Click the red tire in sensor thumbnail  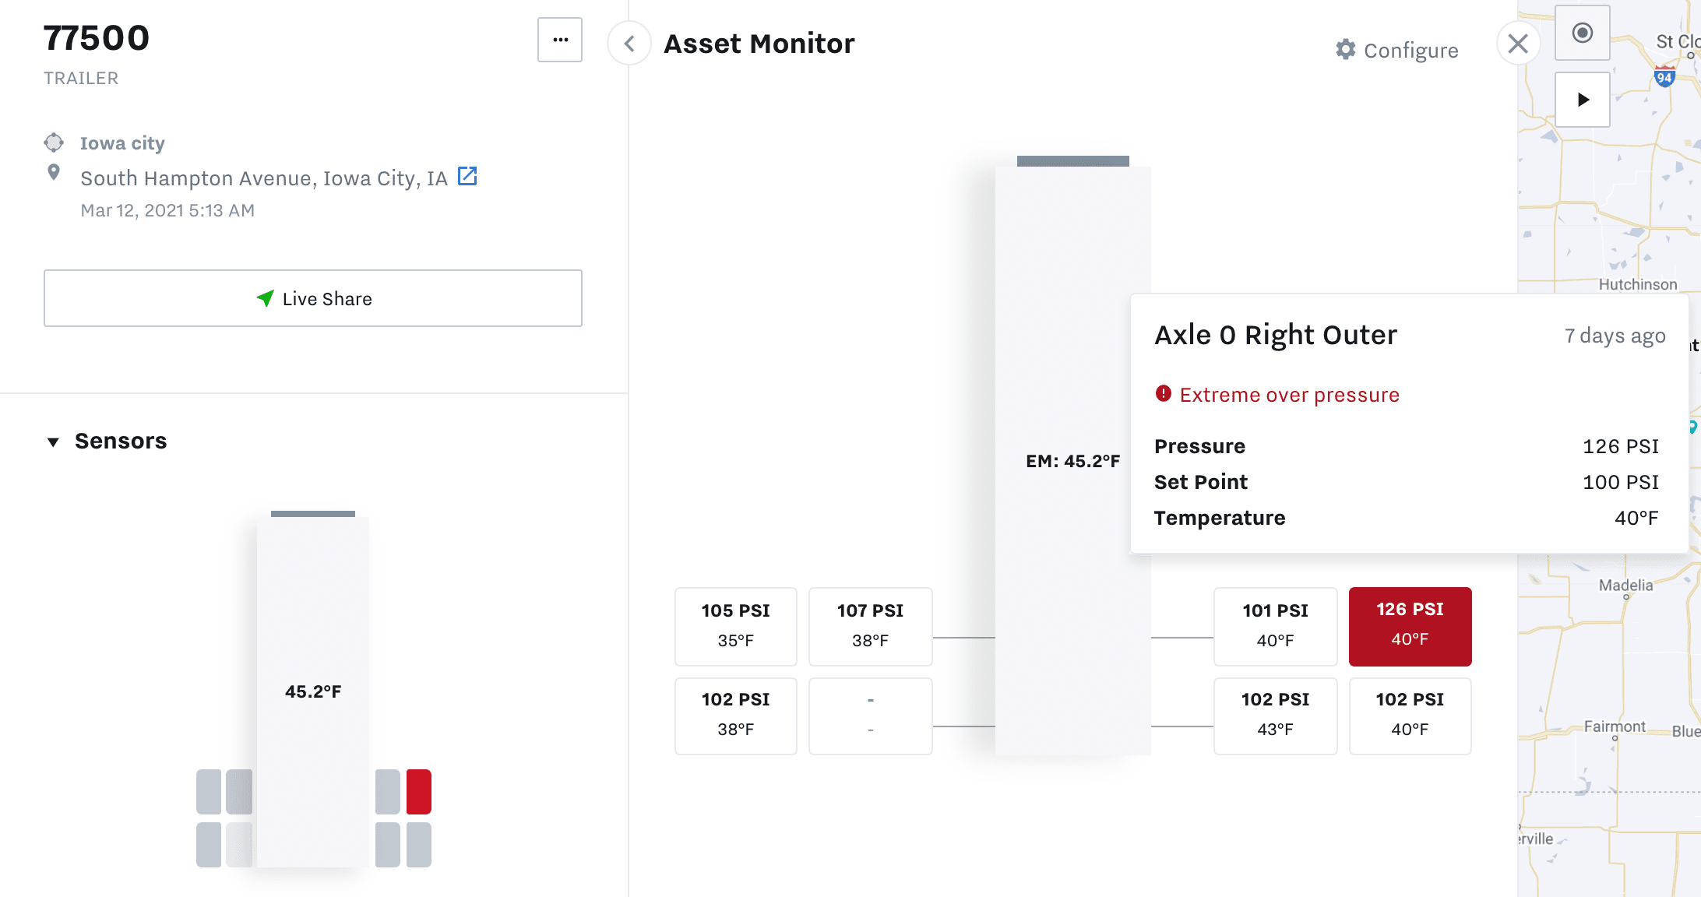pos(418,791)
